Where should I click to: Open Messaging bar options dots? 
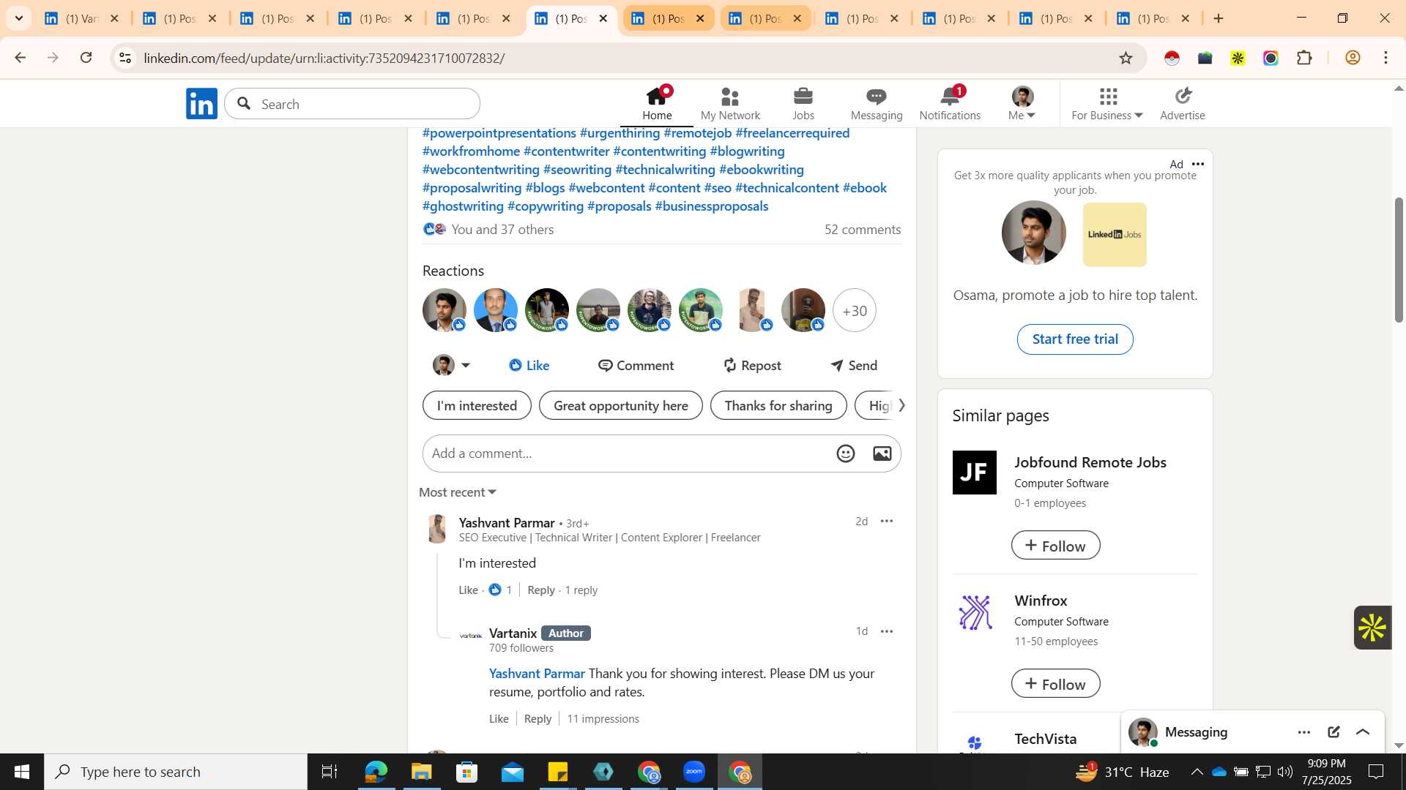[1304, 732]
